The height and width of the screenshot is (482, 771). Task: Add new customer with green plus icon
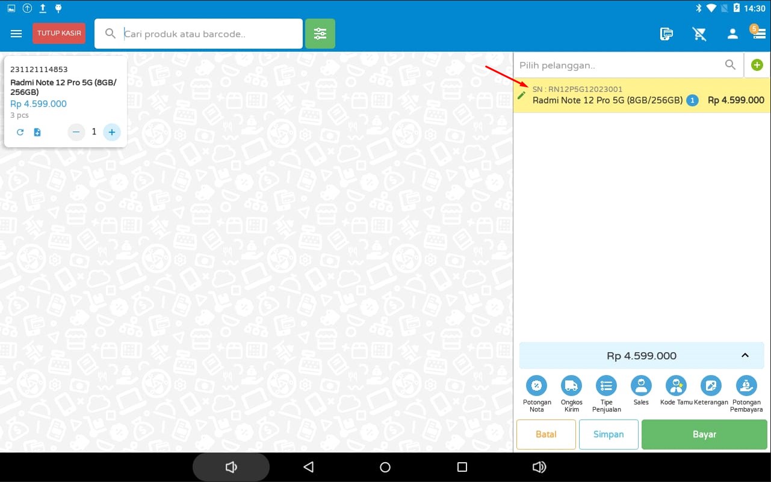pyautogui.click(x=757, y=65)
